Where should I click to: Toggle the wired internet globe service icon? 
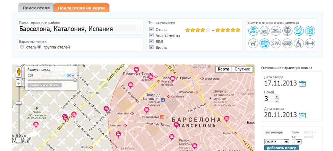287,31
